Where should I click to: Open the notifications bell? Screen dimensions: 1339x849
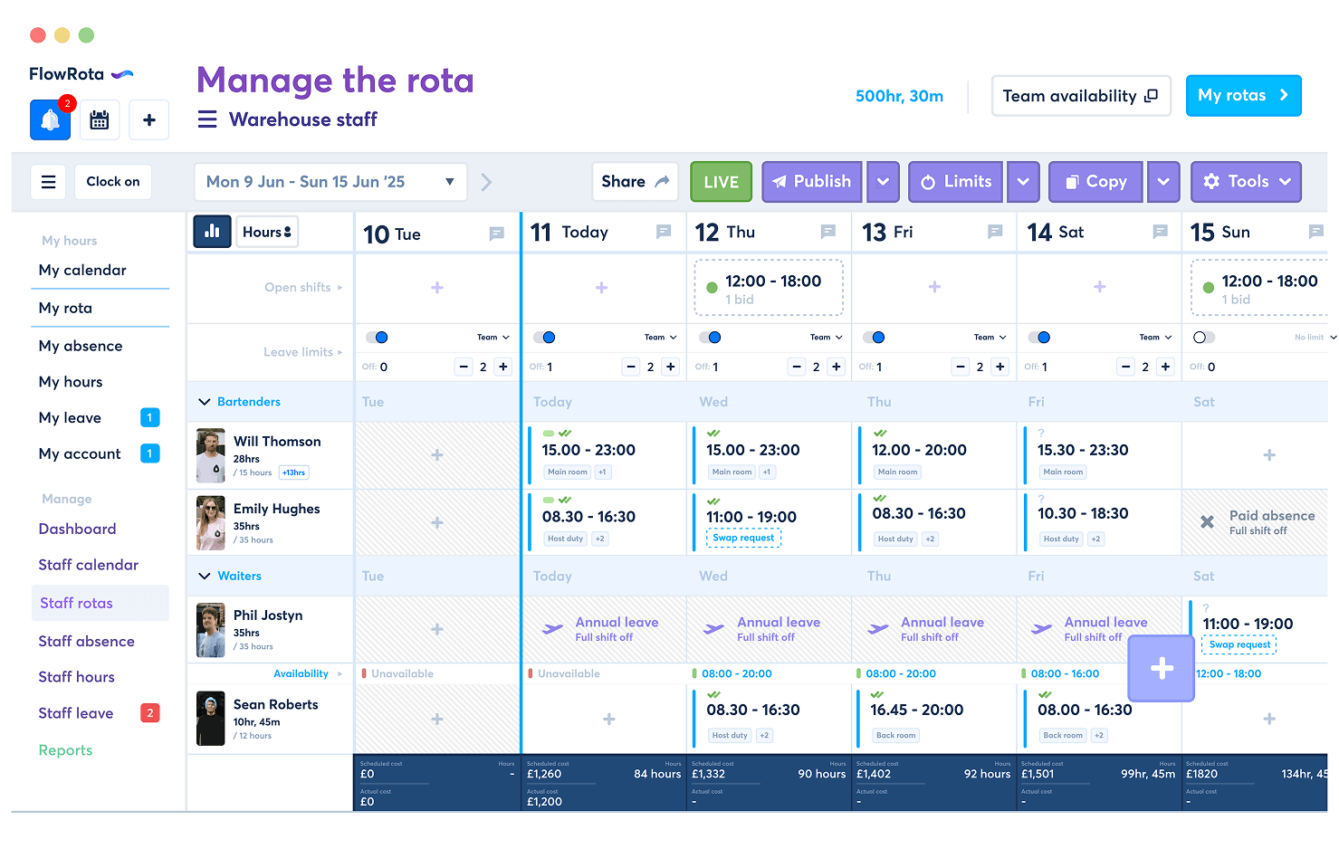pyautogui.click(x=50, y=119)
